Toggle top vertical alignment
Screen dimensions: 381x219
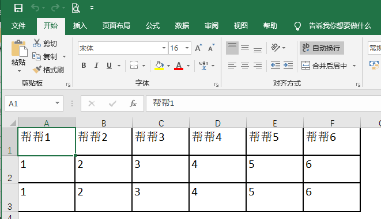click(x=232, y=48)
